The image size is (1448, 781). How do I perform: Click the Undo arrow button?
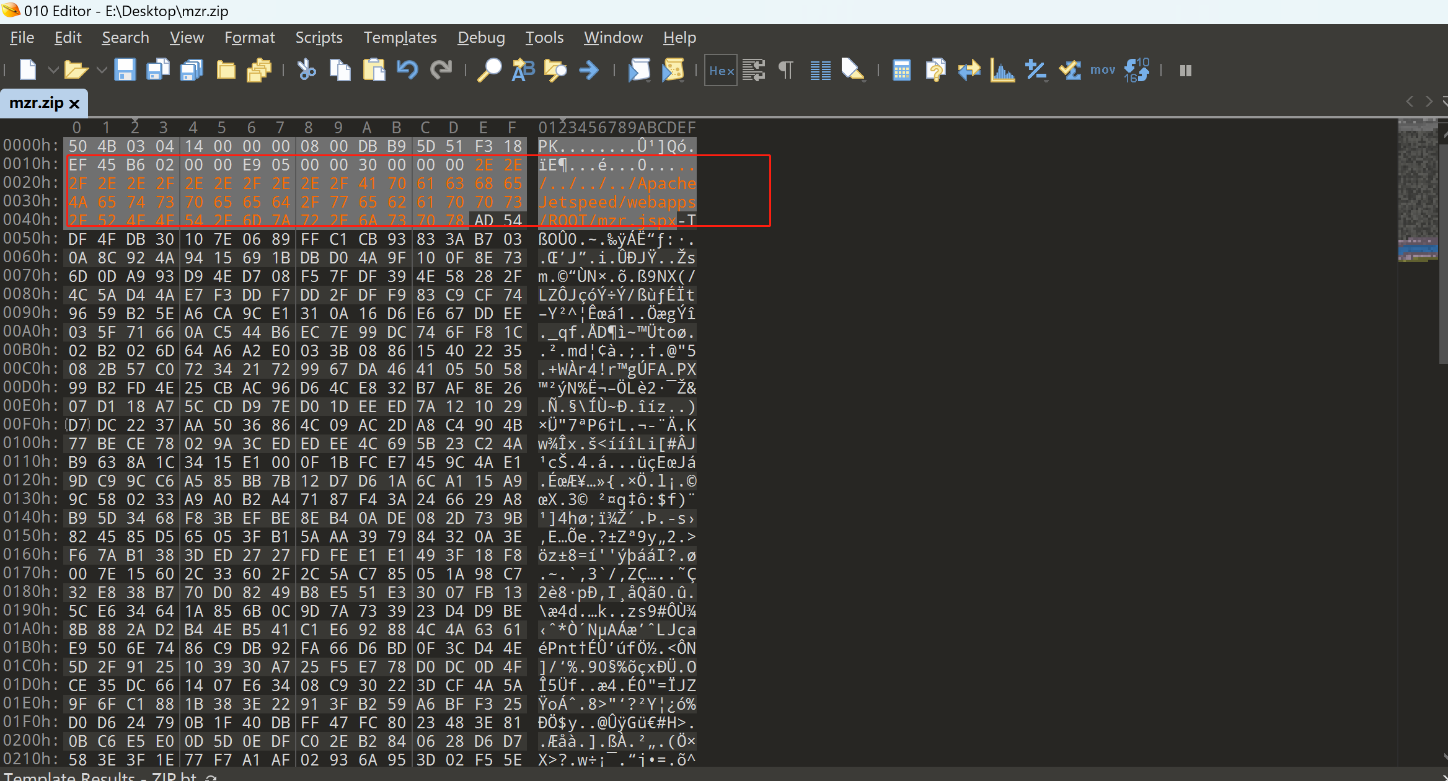coord(407,70)
